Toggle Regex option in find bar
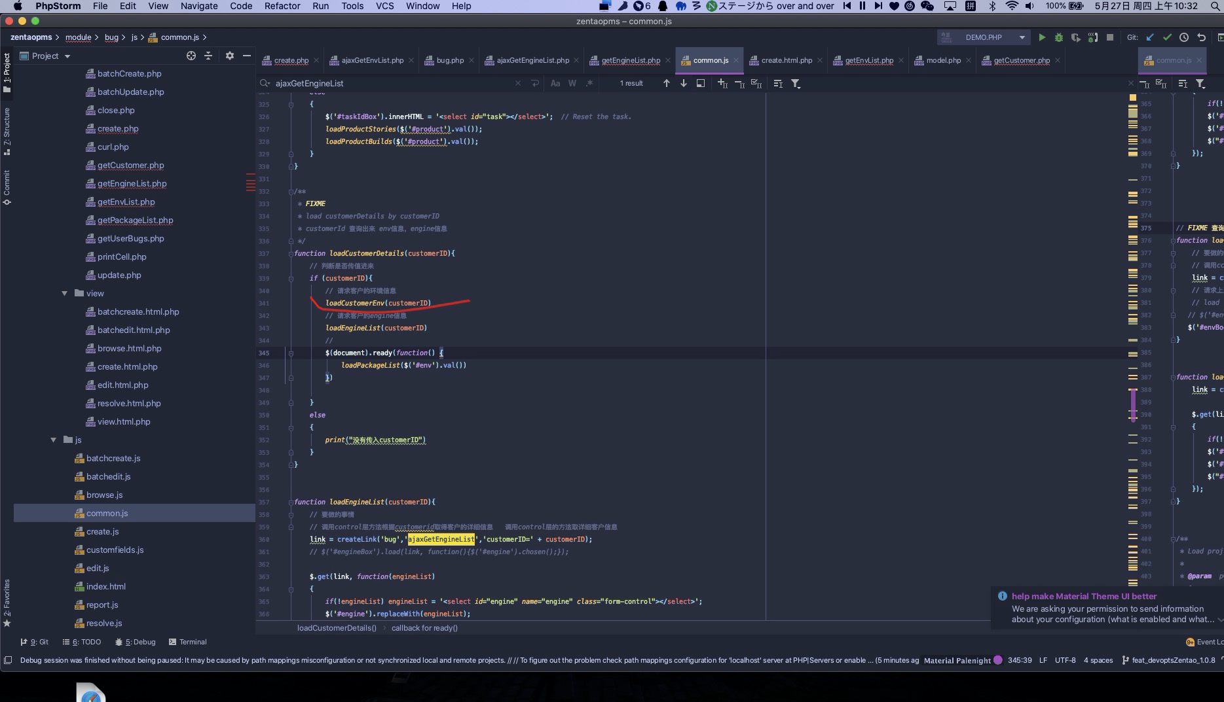The image size is (1224, 702). (589, 83)
